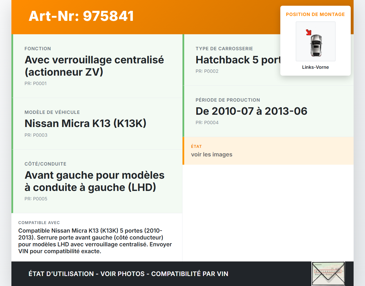Toggle the green indicator on PÉRIODE DE PRODUCTION
The width and height of the screenshot is (365, 286).
pos(183,111)
